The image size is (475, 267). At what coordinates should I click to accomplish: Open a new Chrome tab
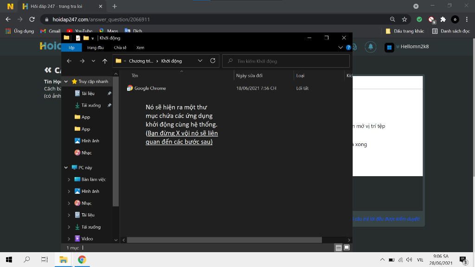tap(115, 6)
